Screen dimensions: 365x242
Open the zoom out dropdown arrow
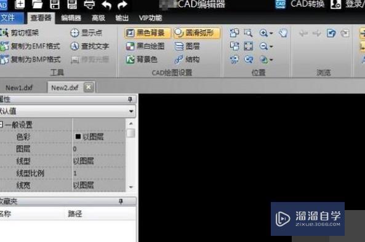click(x=271, y=47)
